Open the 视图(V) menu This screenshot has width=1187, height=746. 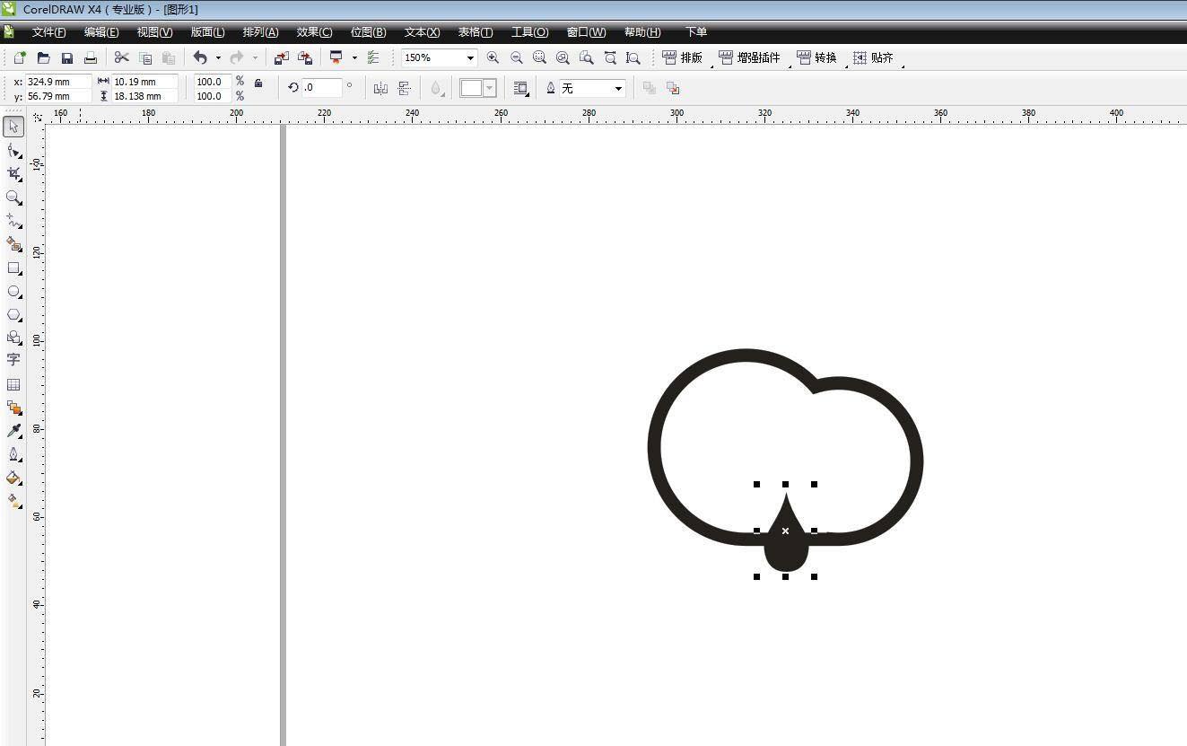click(154, 32)
